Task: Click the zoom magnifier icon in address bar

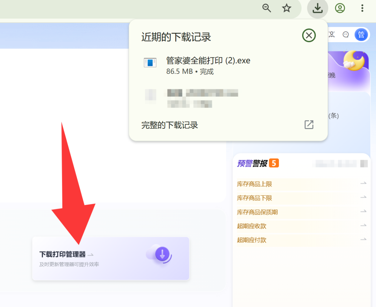Action: [x=266, y=8]
